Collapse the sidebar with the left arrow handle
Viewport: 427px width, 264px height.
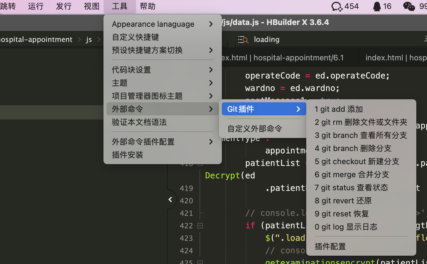coord(170,199)
